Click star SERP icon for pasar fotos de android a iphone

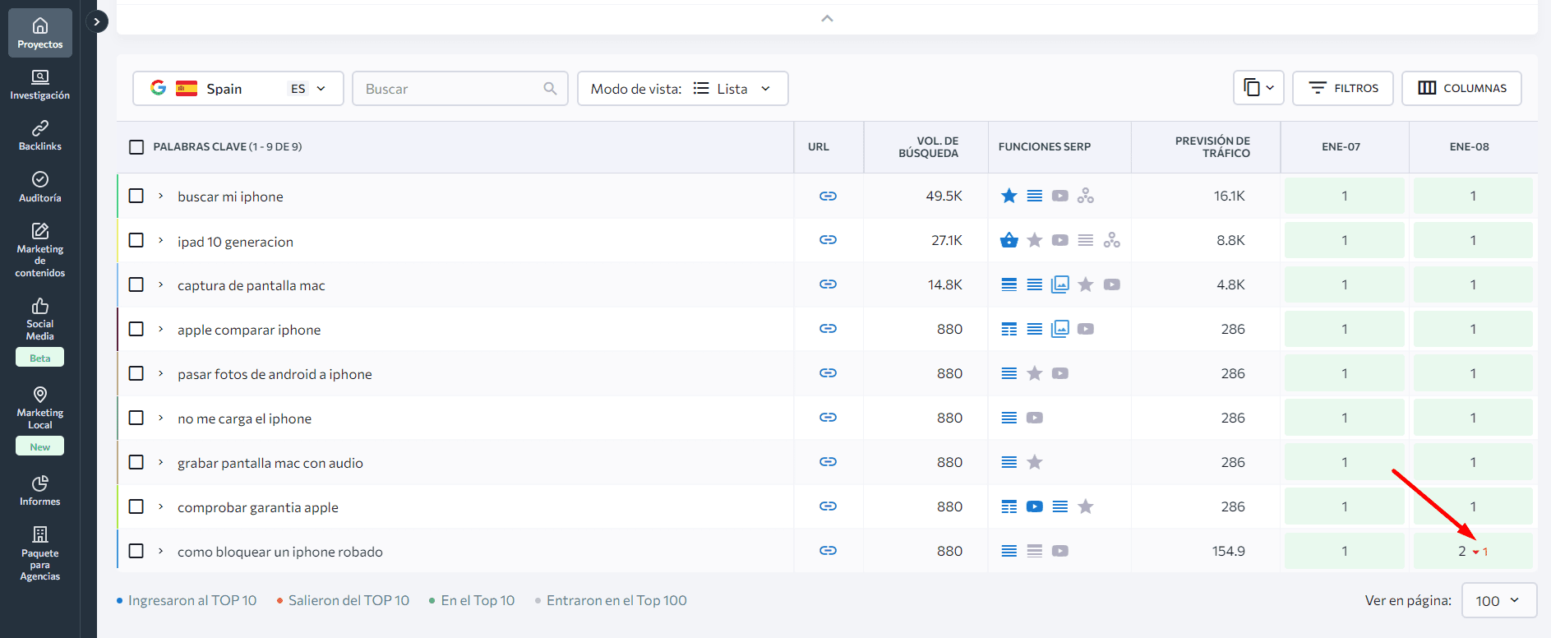click(1035, 373)
